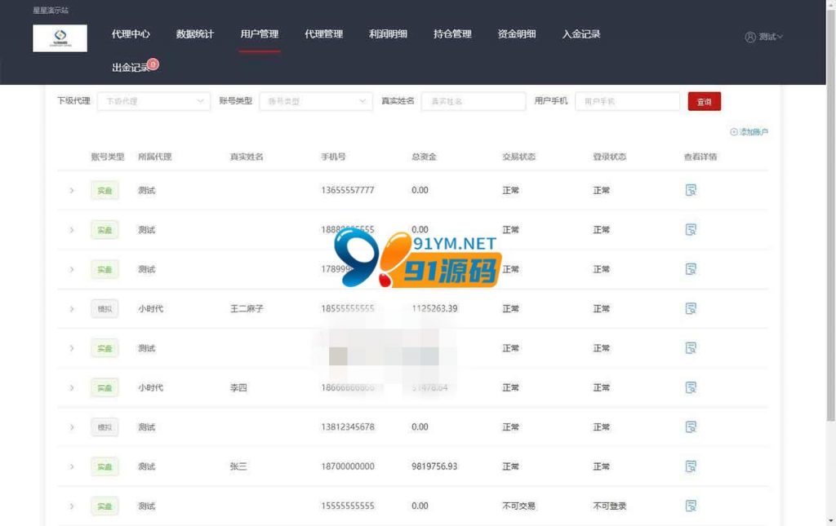
Task: View details for the 李四 row
Action: (x=691, y=387)
